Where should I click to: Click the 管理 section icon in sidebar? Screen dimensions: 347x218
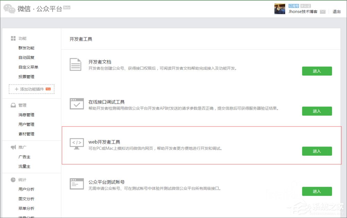click(12, 105)
